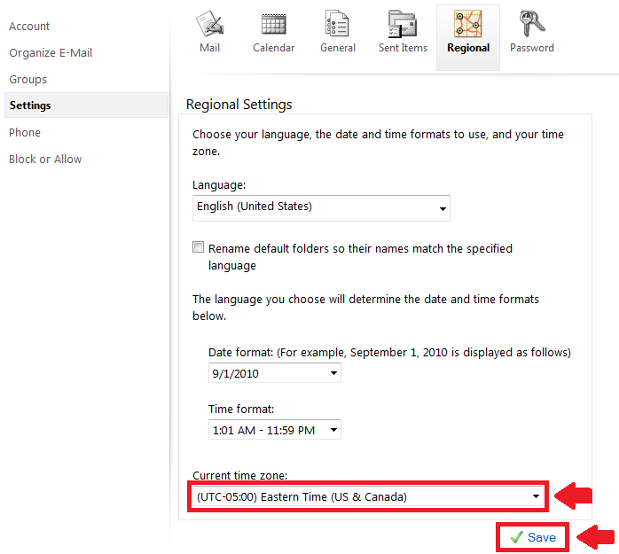
Task: Open Organize E-Mail in sidebar
Action: [51, 53]
